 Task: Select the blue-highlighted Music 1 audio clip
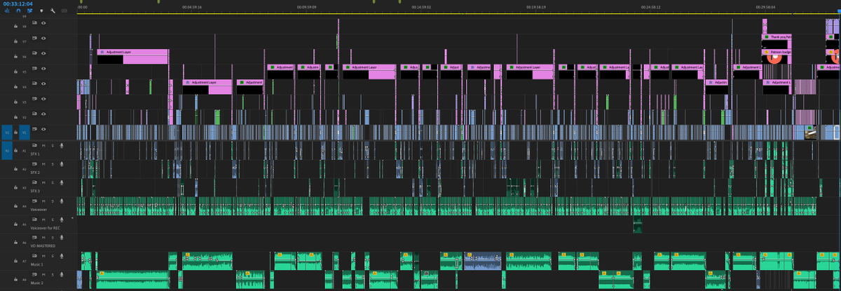click(x=482, y=261)
